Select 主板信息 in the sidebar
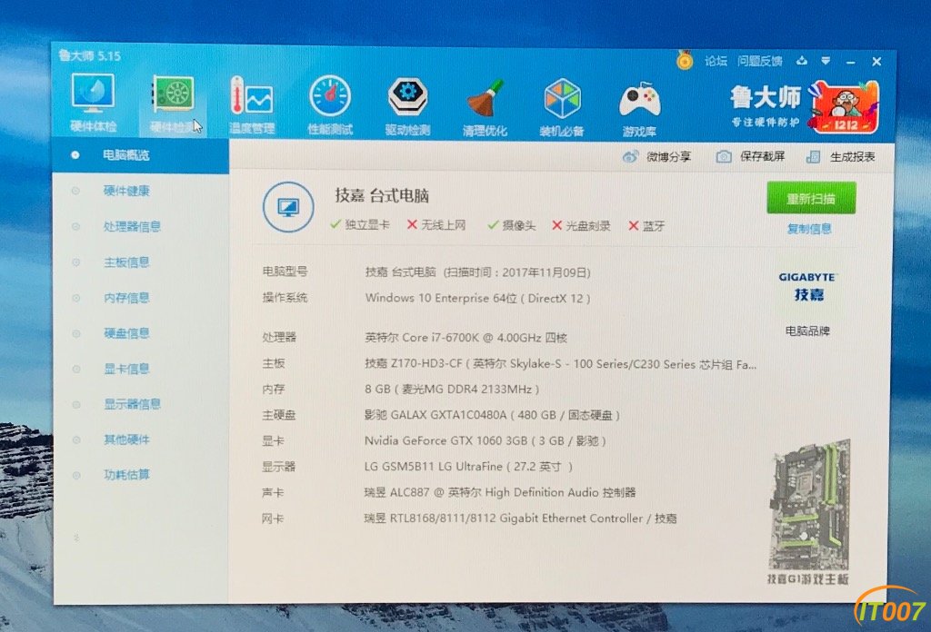Screen dimensions: 931x632 pyautogui.click(x=126, y=262)
